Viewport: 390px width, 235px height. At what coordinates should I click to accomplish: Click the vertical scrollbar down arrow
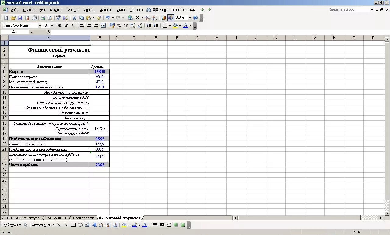click(387, 213)
